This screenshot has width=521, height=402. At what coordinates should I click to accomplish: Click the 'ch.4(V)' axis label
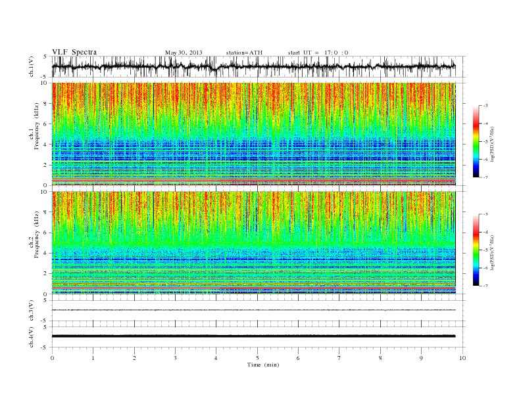[x=32, y=337]
